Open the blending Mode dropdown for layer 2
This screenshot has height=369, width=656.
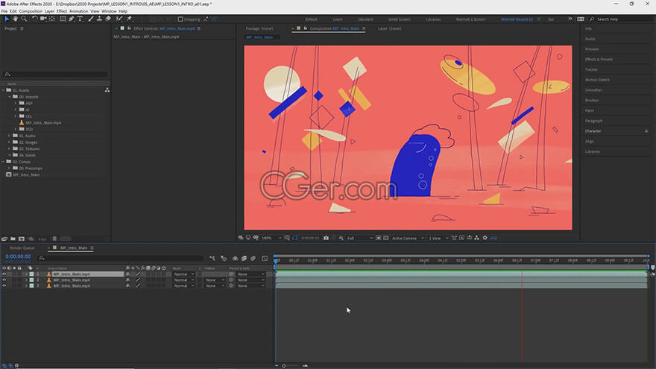tap(183, 280)
